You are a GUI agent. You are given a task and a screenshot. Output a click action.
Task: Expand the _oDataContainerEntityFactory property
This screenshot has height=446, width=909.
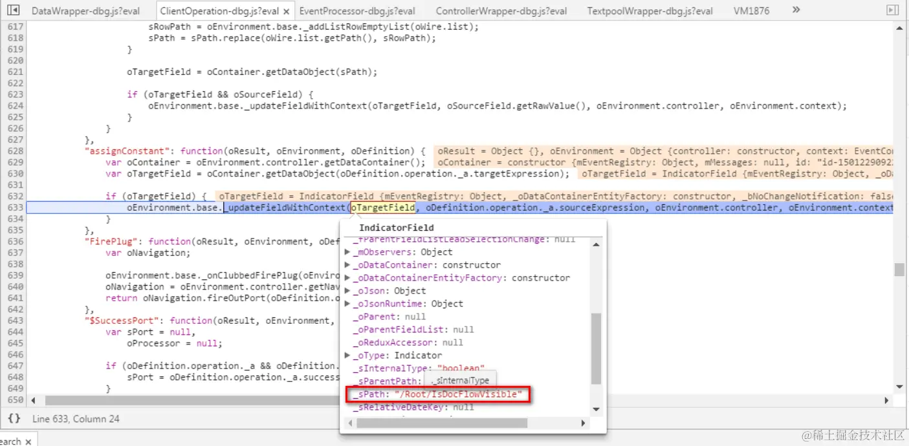pyautogui.click(x=347, y=278)
